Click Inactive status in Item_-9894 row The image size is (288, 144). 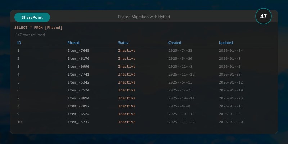(x=127, y=98)
